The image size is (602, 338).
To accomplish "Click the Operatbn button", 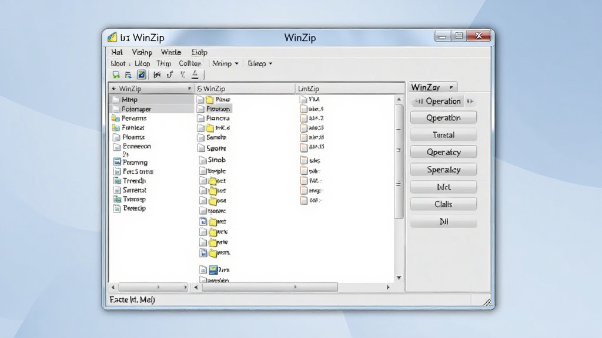I will (443, 117).
